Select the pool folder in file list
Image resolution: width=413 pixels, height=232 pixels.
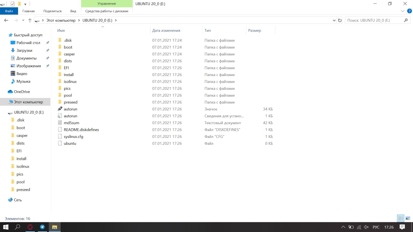tap(68, 95)
